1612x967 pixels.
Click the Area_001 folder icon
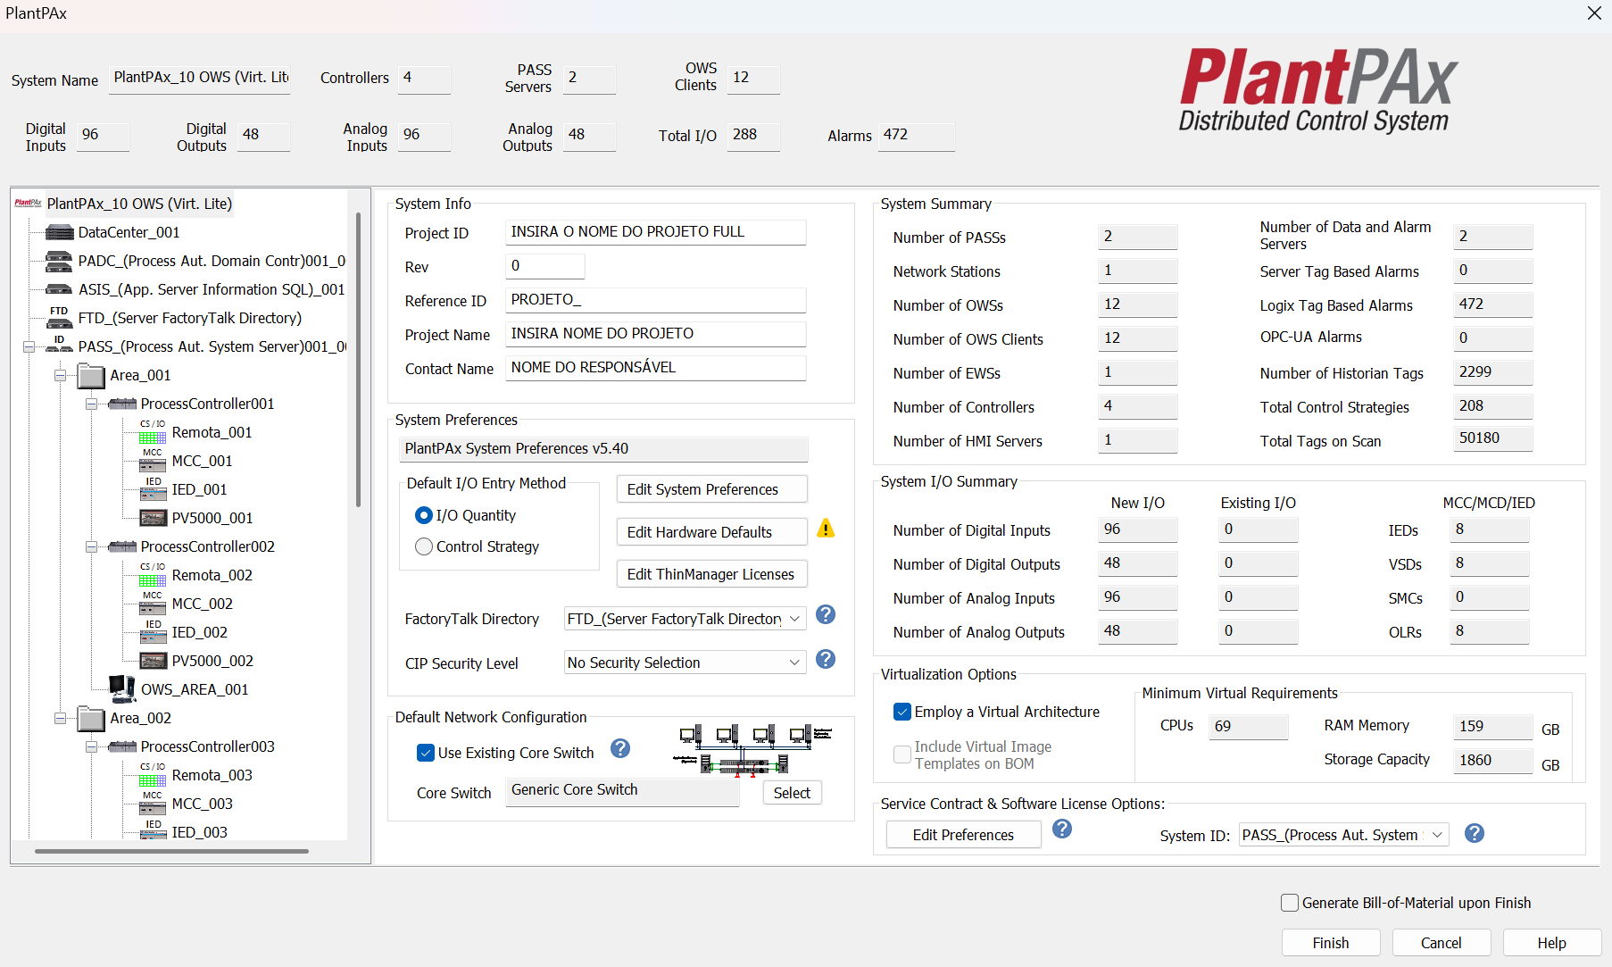pos(92,376)
